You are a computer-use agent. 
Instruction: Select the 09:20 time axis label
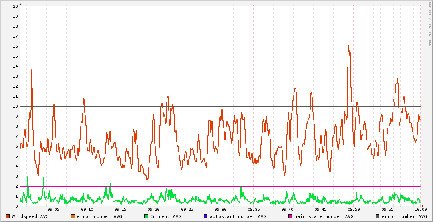[x=154, y=209]
